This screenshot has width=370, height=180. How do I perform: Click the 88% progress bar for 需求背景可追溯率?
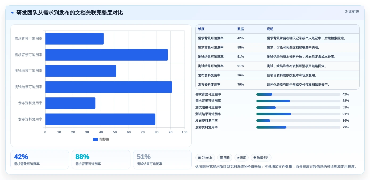pos(298,101)
